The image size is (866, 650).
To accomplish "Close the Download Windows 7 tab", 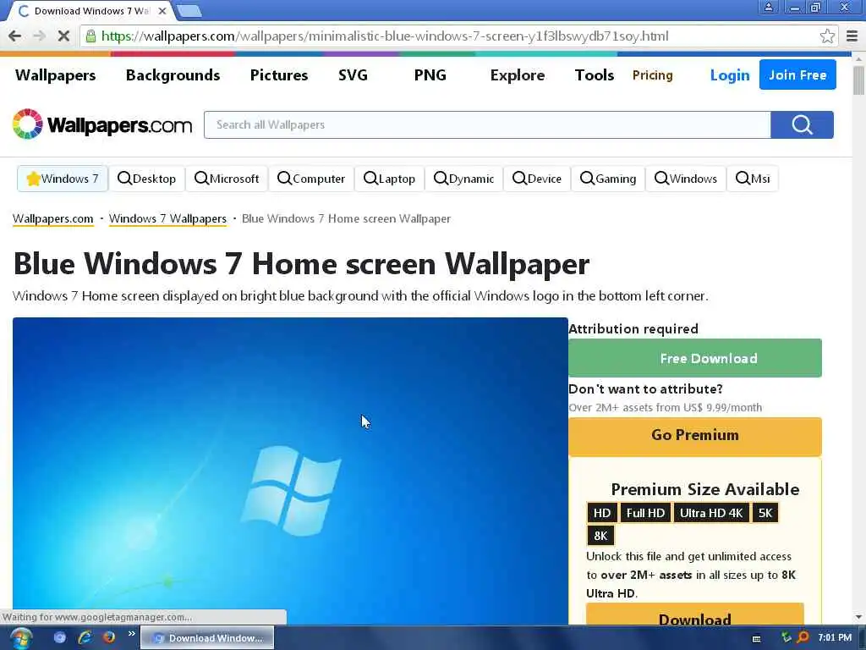I will 162,10.
